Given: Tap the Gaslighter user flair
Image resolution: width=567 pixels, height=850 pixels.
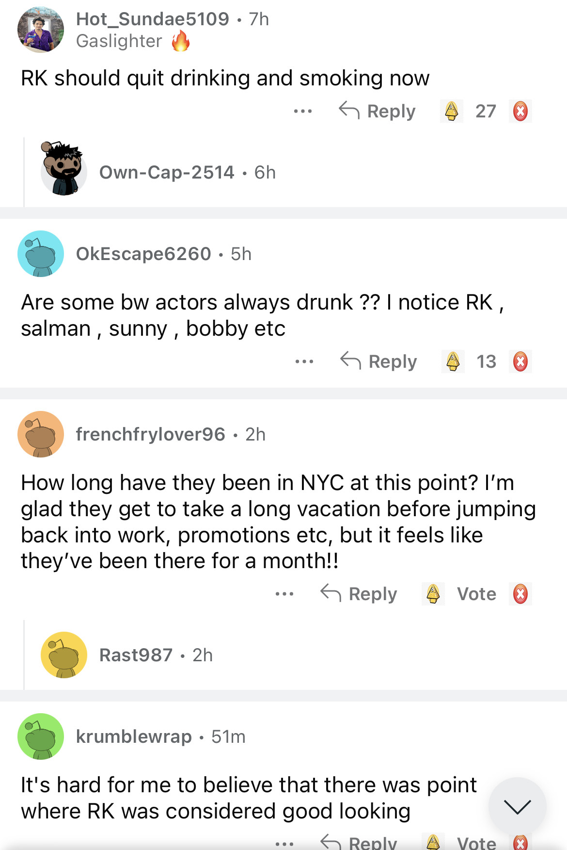Looking at the screenshot, I should point(119,41).
